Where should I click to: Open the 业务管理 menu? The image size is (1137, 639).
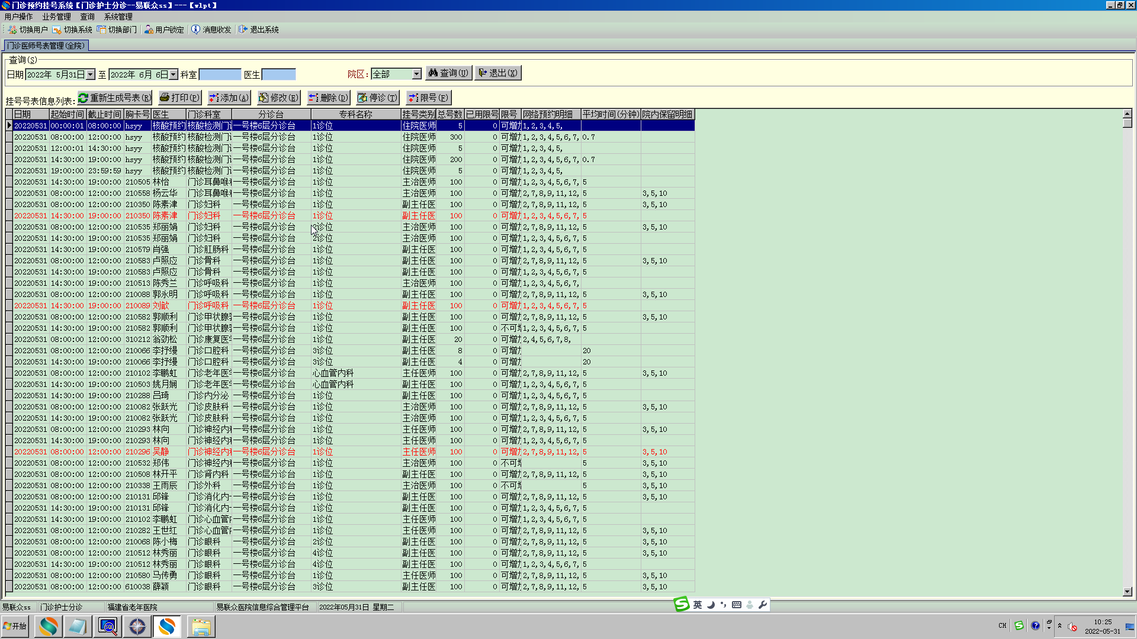pos(56,17)
